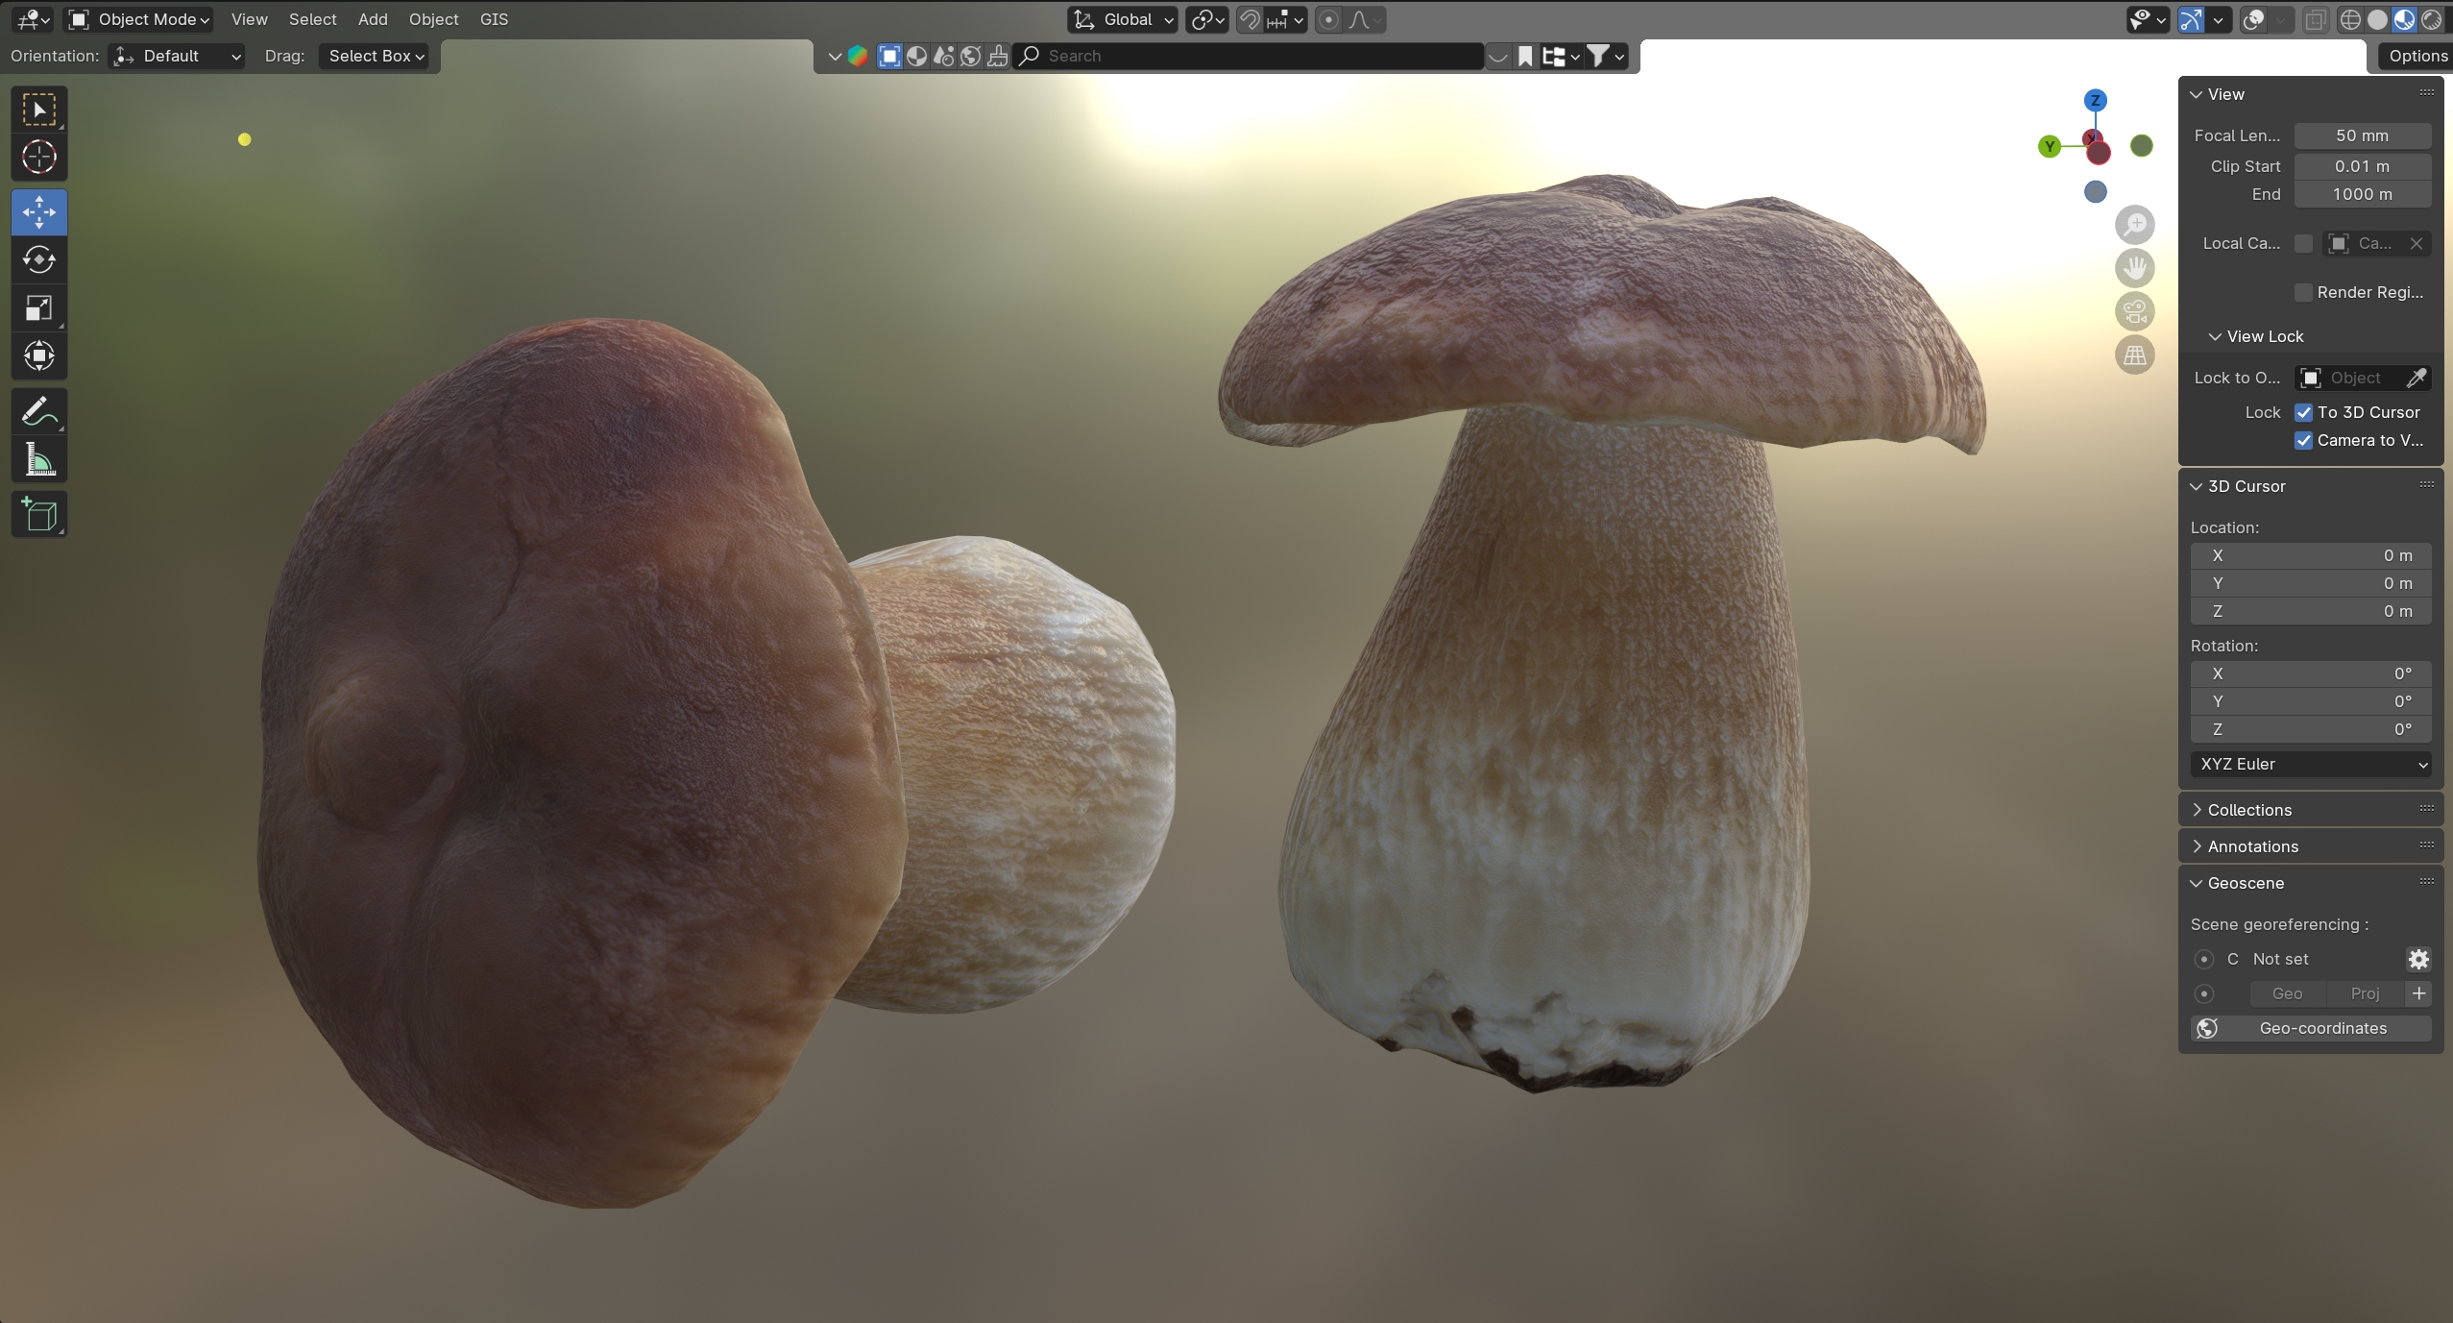Open the XYZ Euler rotation mode dropdown
The image size is (2453, 1323).
[2310, 764]
